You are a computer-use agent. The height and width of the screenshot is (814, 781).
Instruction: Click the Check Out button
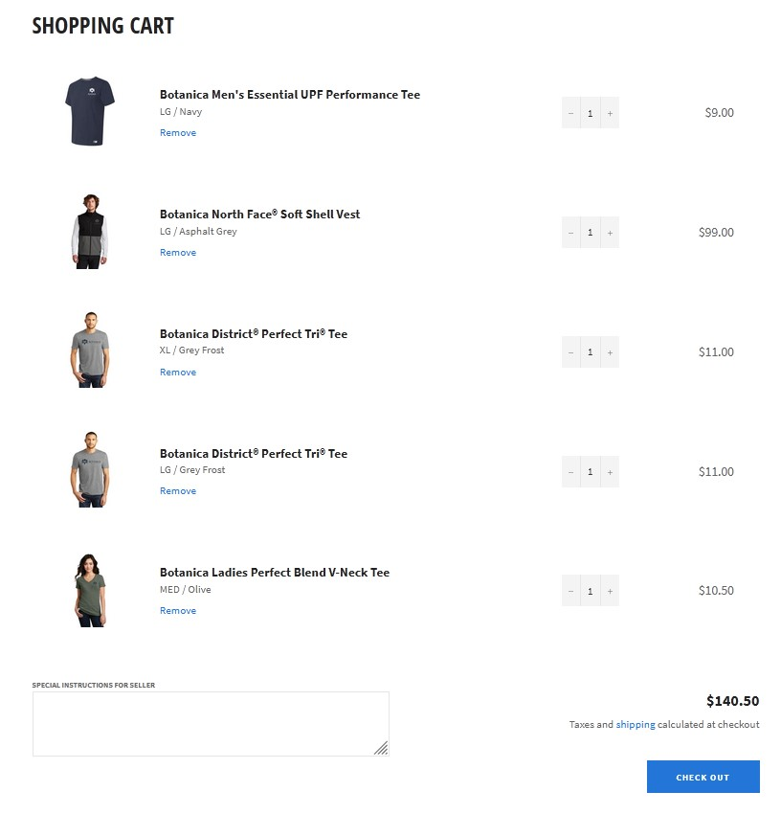click(x=703, y=778)
